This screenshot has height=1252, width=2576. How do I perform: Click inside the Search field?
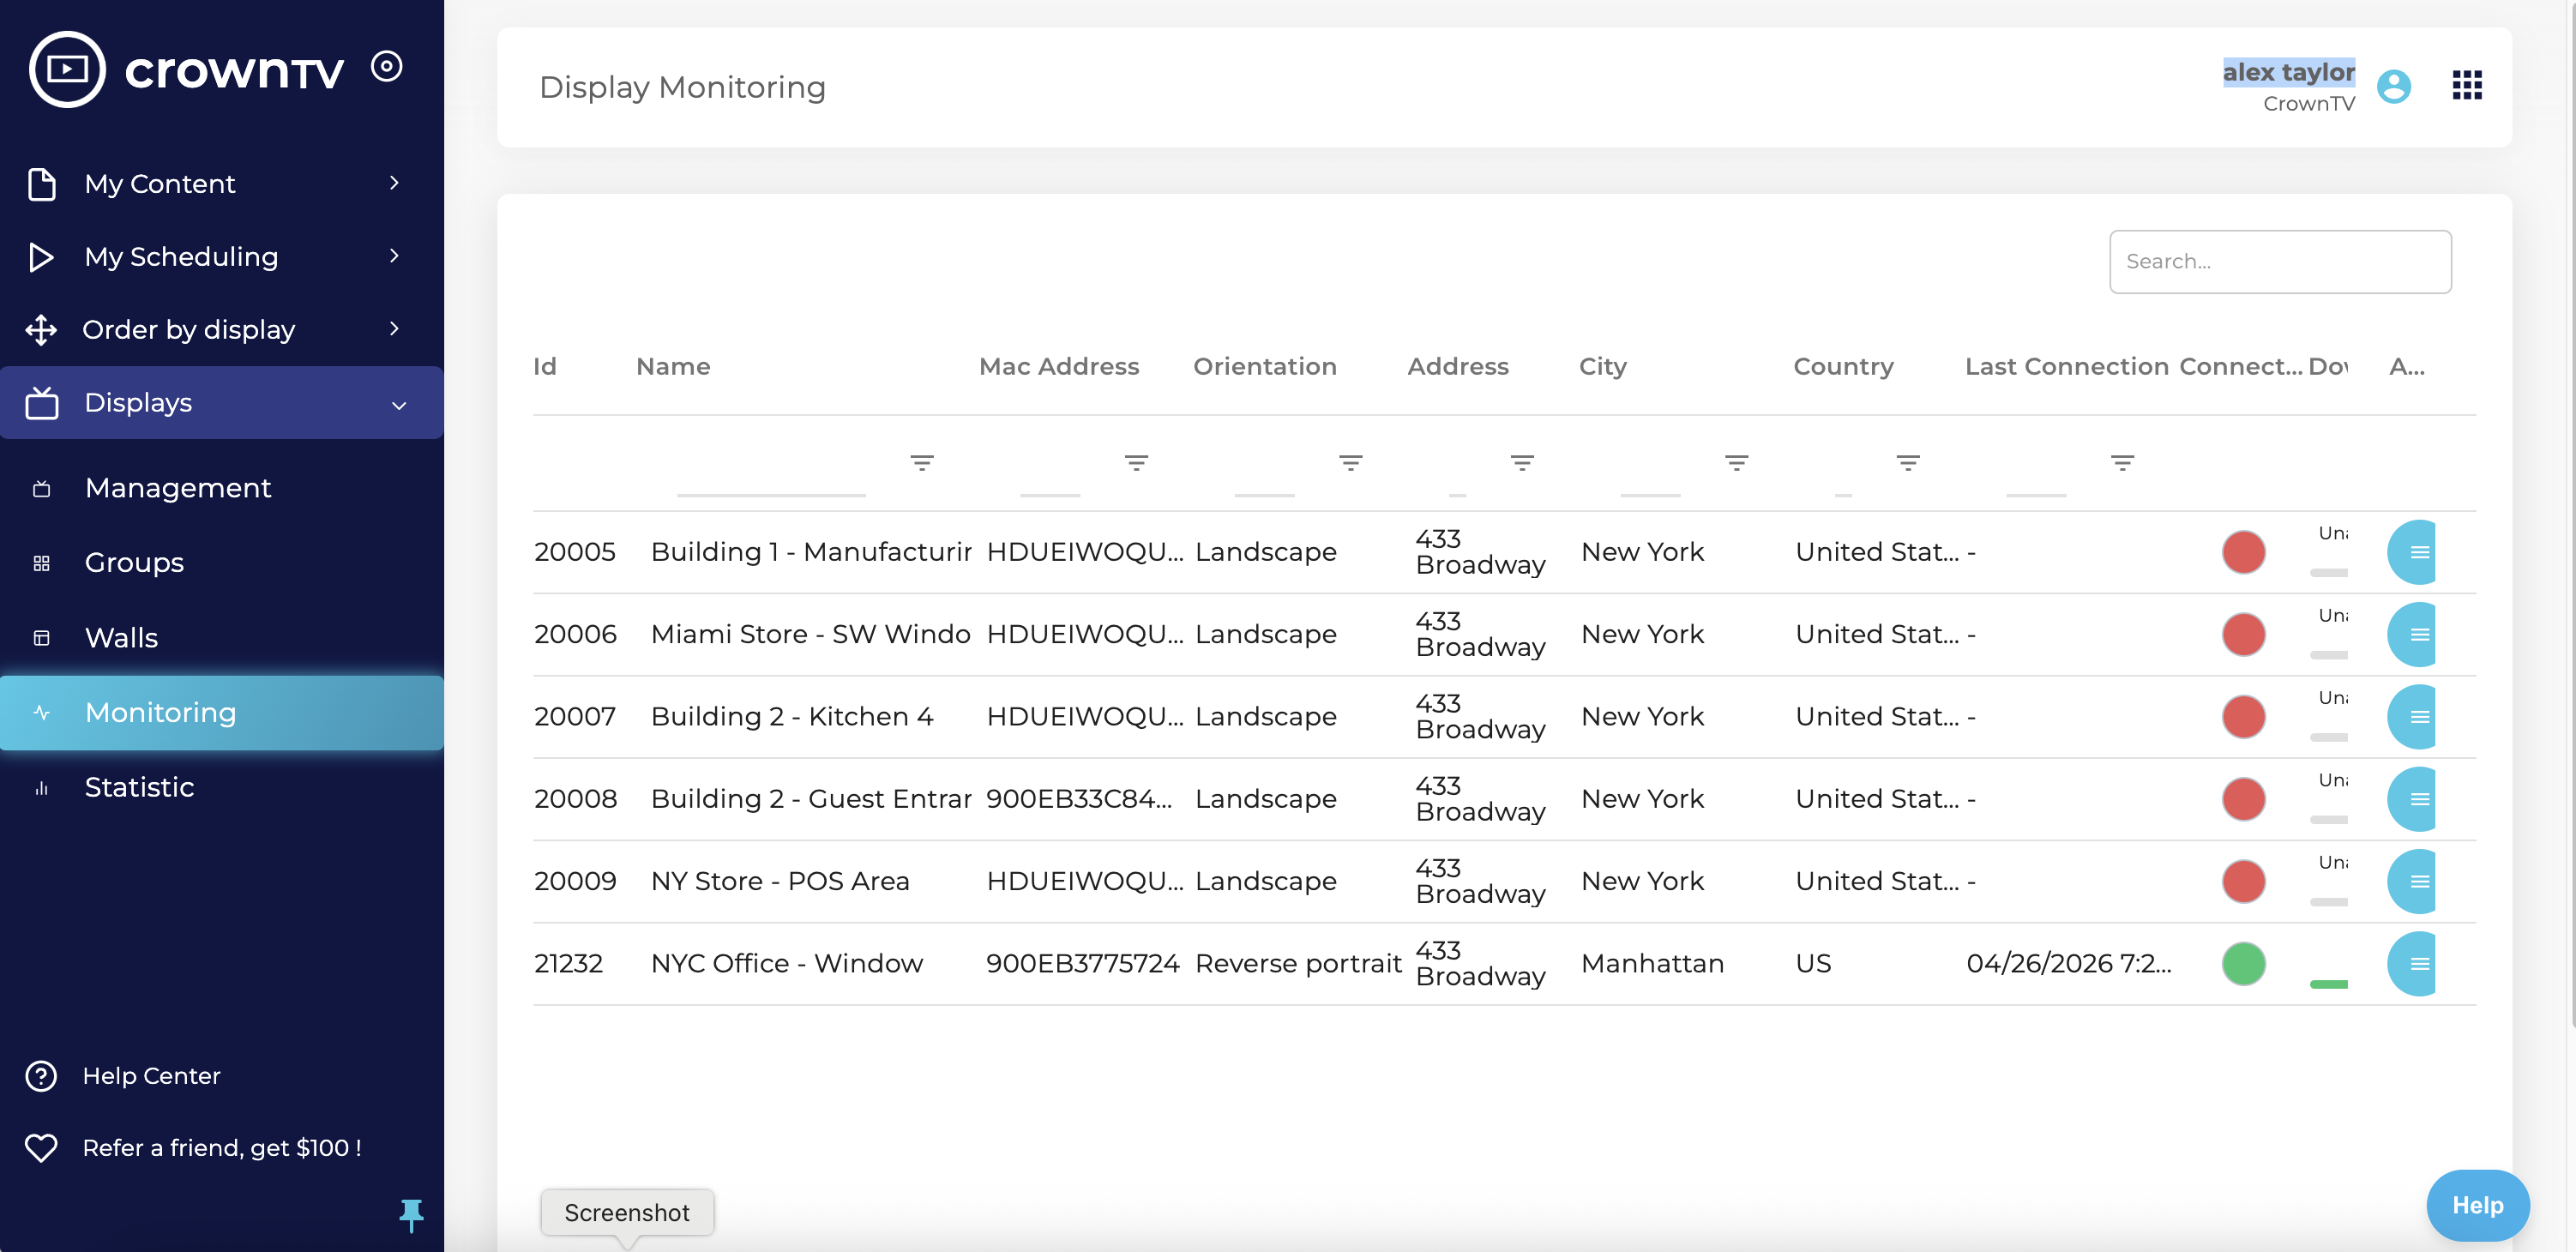[2281, 261]
